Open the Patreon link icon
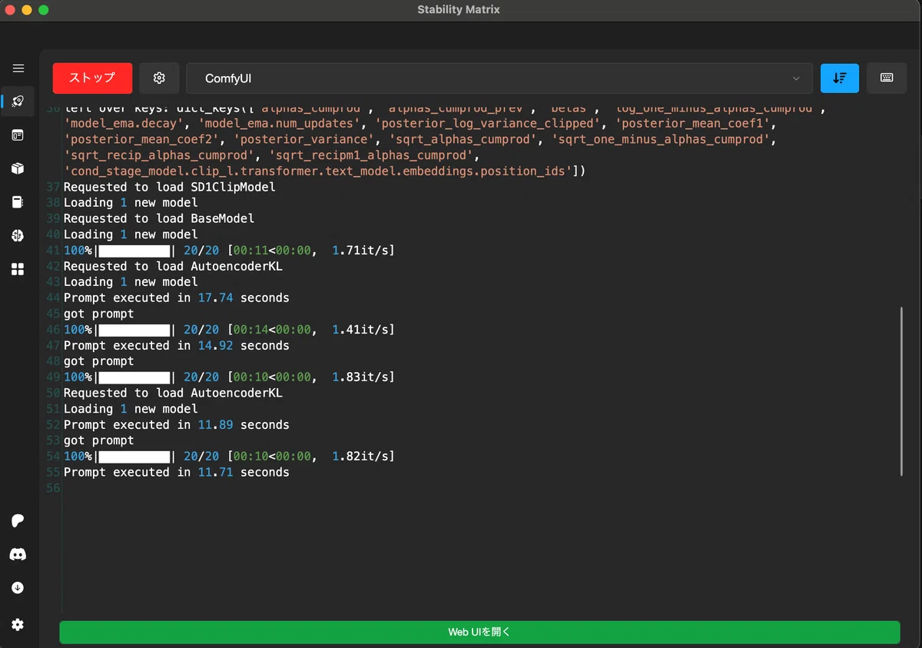This screenshot has height=648, width=922. [x=18, y=521]
